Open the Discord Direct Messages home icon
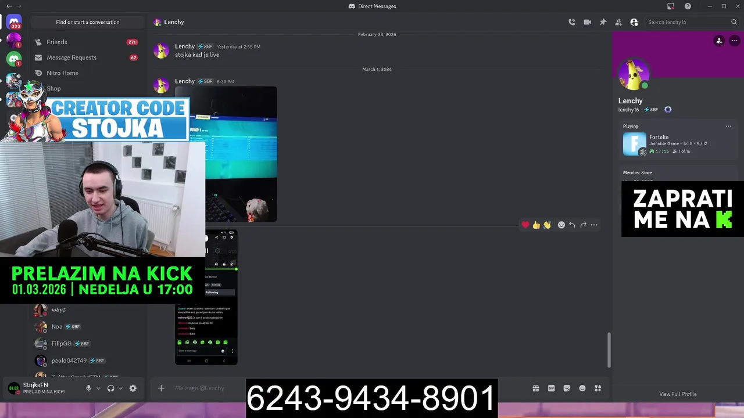Screen dimensions: 744x418 [14, 21]
